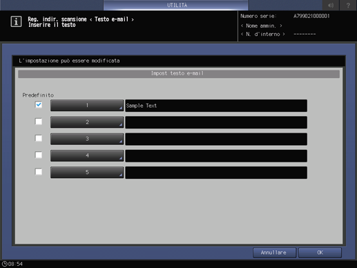Click the speaker sound icon
Viewport: 357px width, 268px height.
(x=331, y=5)
